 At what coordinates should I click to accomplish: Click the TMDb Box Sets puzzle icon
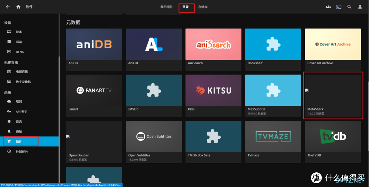pyautogui.click(x=214, y=136)
